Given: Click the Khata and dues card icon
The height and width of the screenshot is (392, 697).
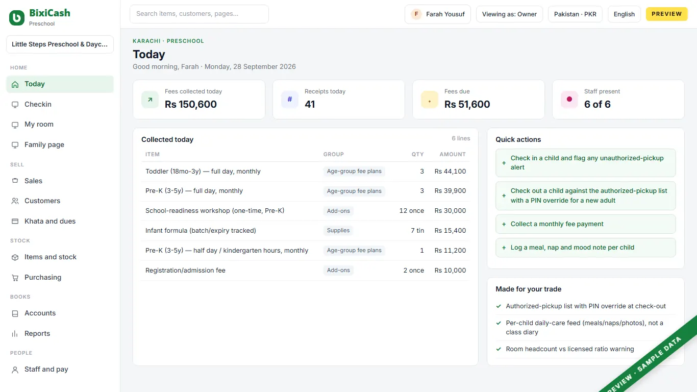Looking at the screenshot, I should pos(15,222).
